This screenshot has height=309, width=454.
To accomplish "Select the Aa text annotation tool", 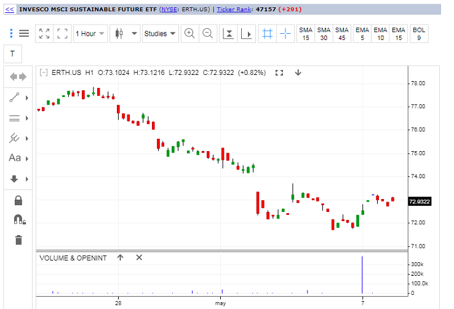I will coord(15,158).
